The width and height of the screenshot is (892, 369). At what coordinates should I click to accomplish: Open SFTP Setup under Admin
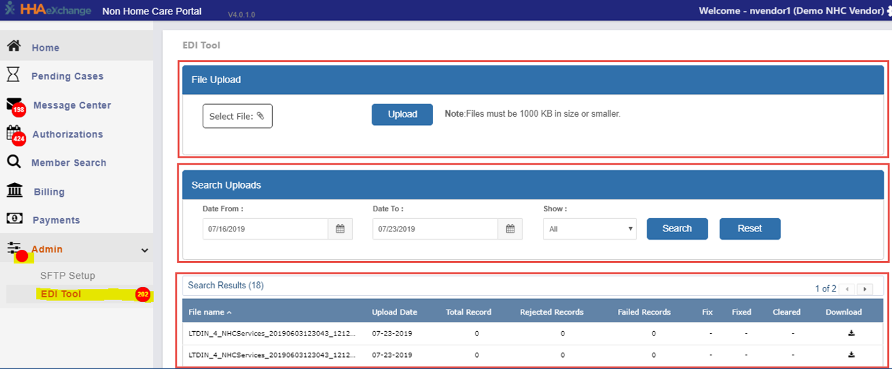click(x=68, y=276)
